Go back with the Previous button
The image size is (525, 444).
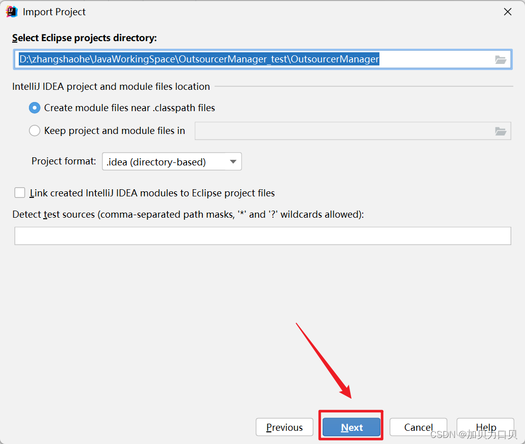pos(285,427)
